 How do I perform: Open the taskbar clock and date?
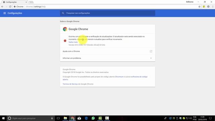click(x=202, y=118)
